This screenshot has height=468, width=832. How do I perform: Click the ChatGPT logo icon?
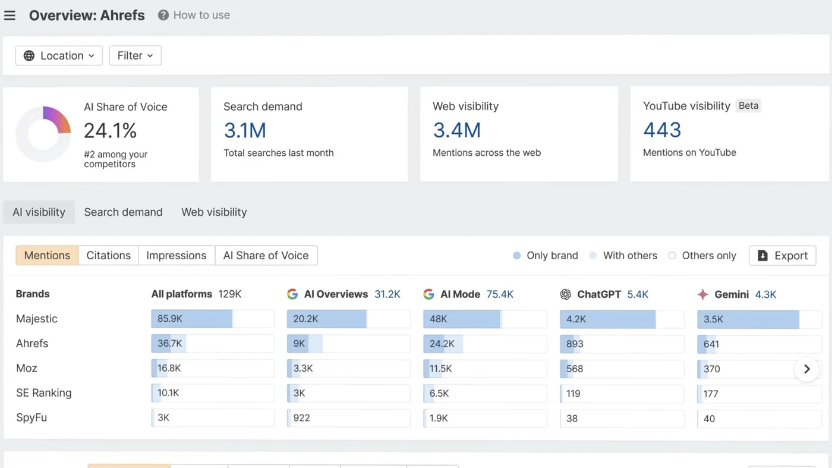(566, 294)
